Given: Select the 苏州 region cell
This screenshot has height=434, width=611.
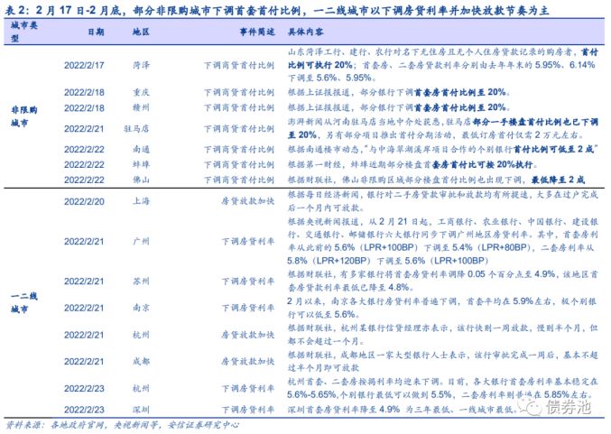Looking at the screenshot, I should click(141, 282).
